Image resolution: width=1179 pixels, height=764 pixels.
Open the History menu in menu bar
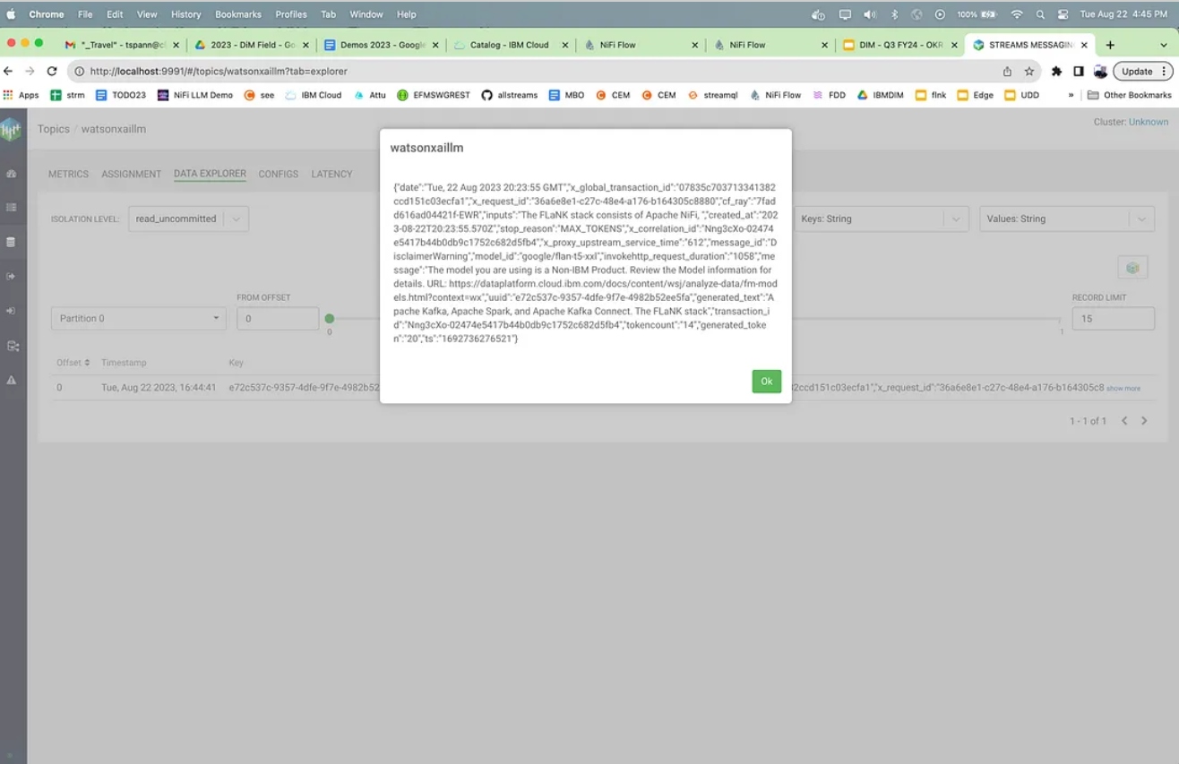click(186, 14)
